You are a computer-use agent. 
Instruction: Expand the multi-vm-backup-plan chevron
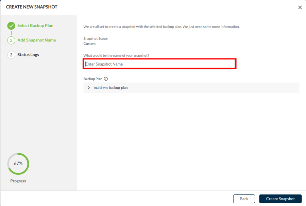tap(89, 88)
